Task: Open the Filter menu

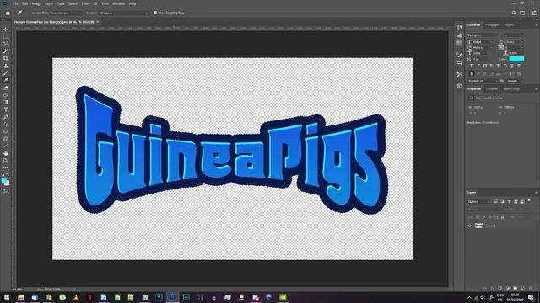Action: (85, 3)
